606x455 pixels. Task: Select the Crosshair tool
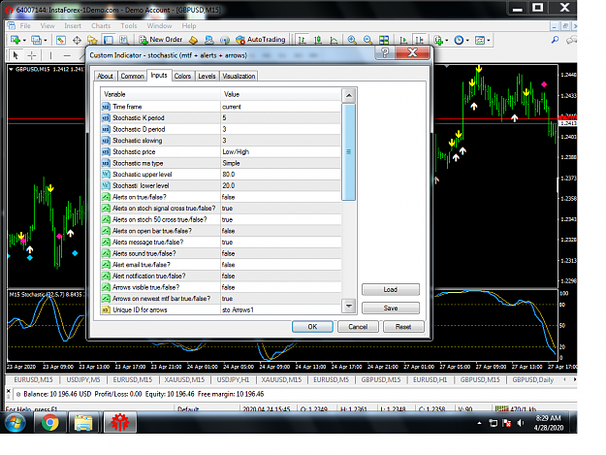point(32,55)
